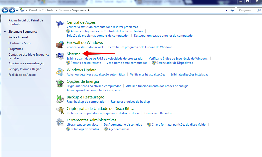262x157 pixels.
Task: Click the Windows Update icon
Action: tap(60, 72)
